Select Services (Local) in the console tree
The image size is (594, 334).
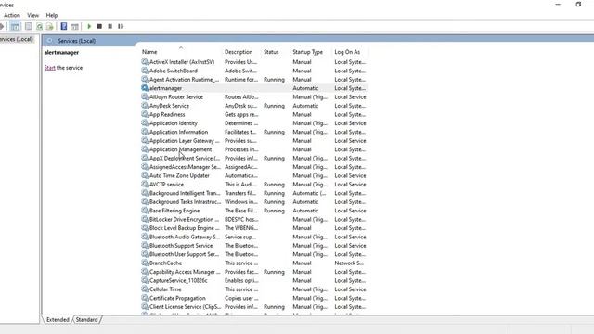point(17,39)
